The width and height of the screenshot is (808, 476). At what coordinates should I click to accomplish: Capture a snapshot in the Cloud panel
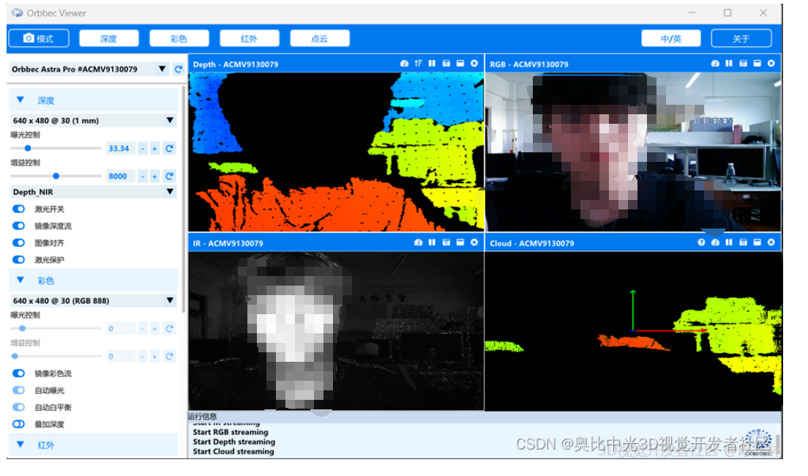pos(743,242)
